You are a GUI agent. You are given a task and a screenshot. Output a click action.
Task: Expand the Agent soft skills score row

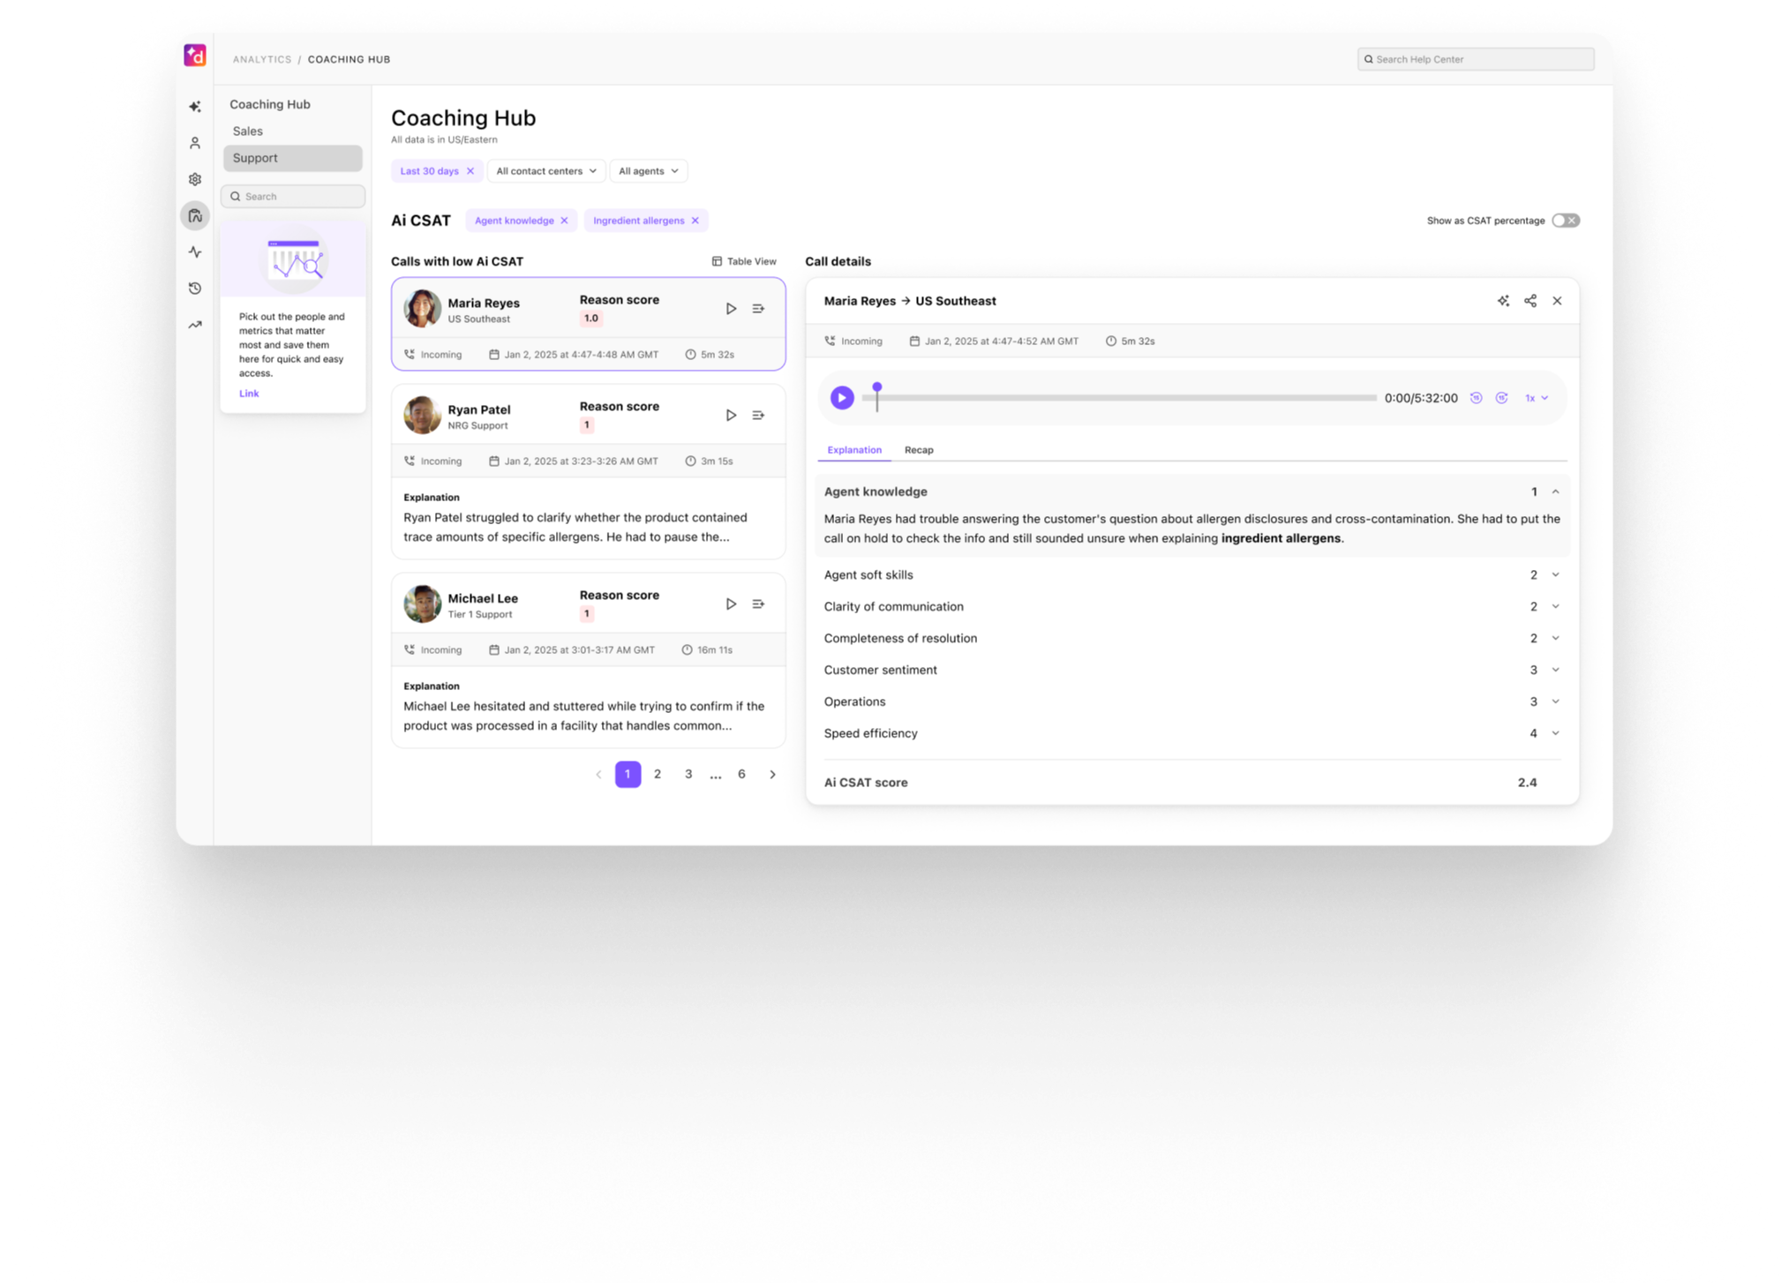point(1554,574)
